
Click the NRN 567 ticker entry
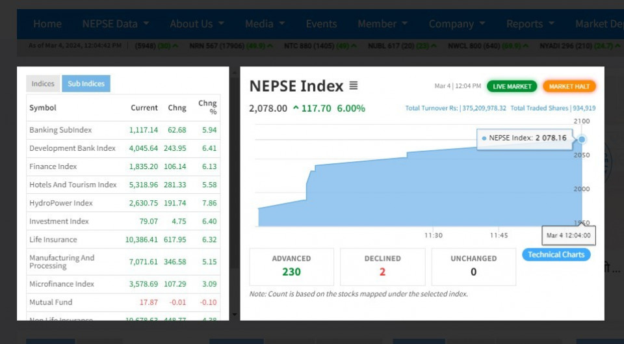[x=231, y=46]
